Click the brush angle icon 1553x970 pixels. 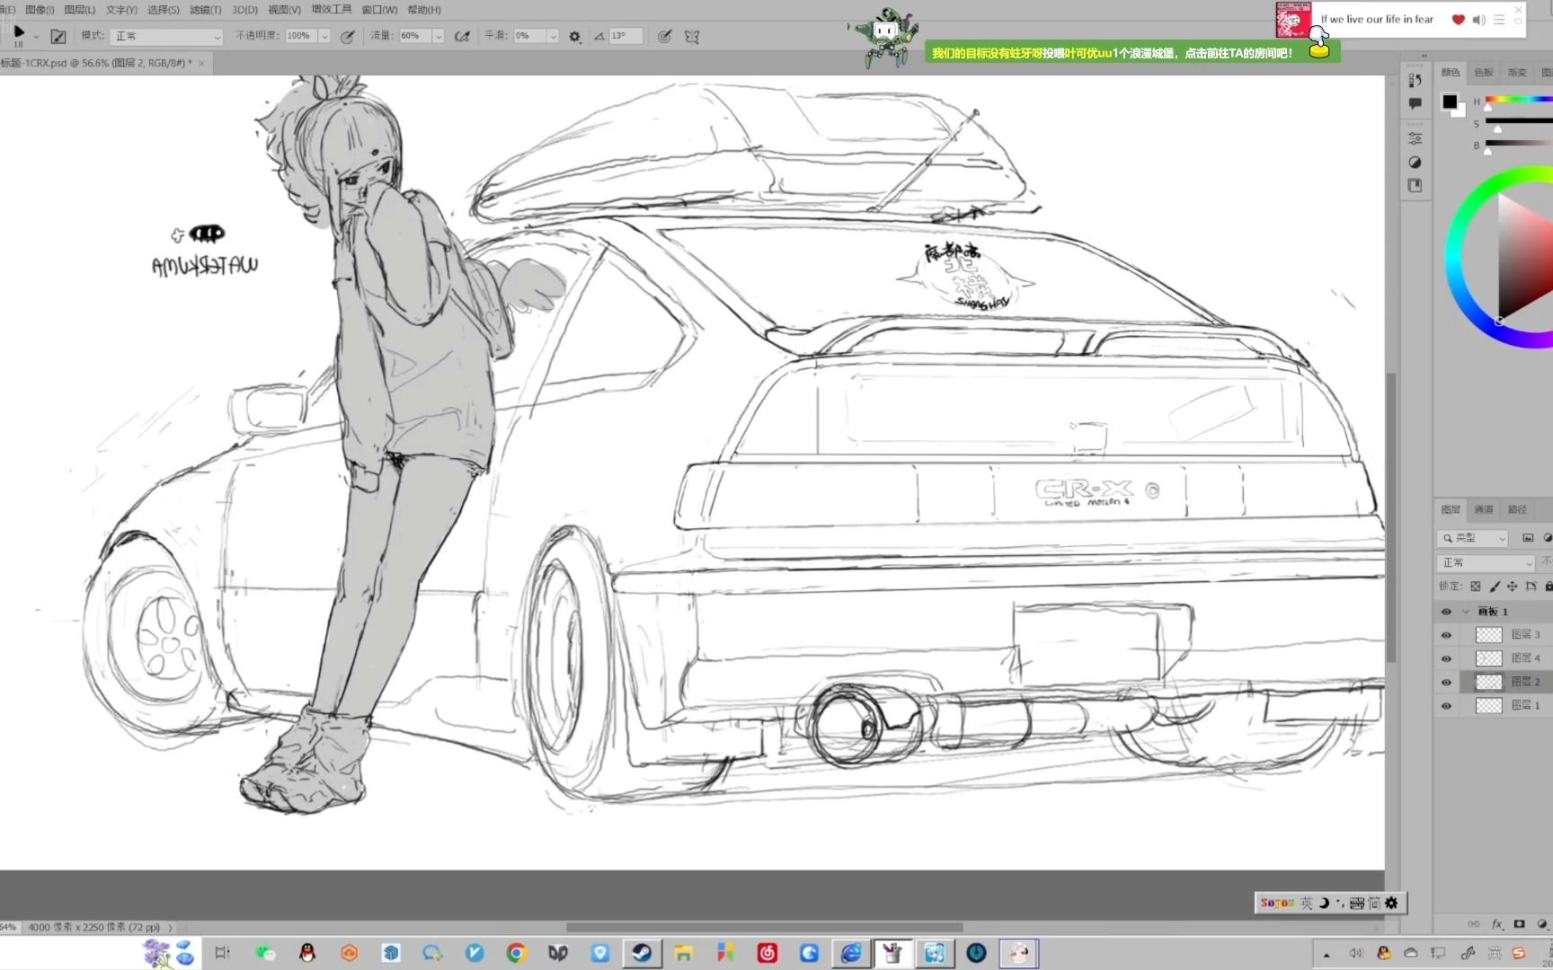[x=599, y=36]
